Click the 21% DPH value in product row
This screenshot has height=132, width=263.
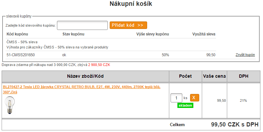tap(243, 100)
